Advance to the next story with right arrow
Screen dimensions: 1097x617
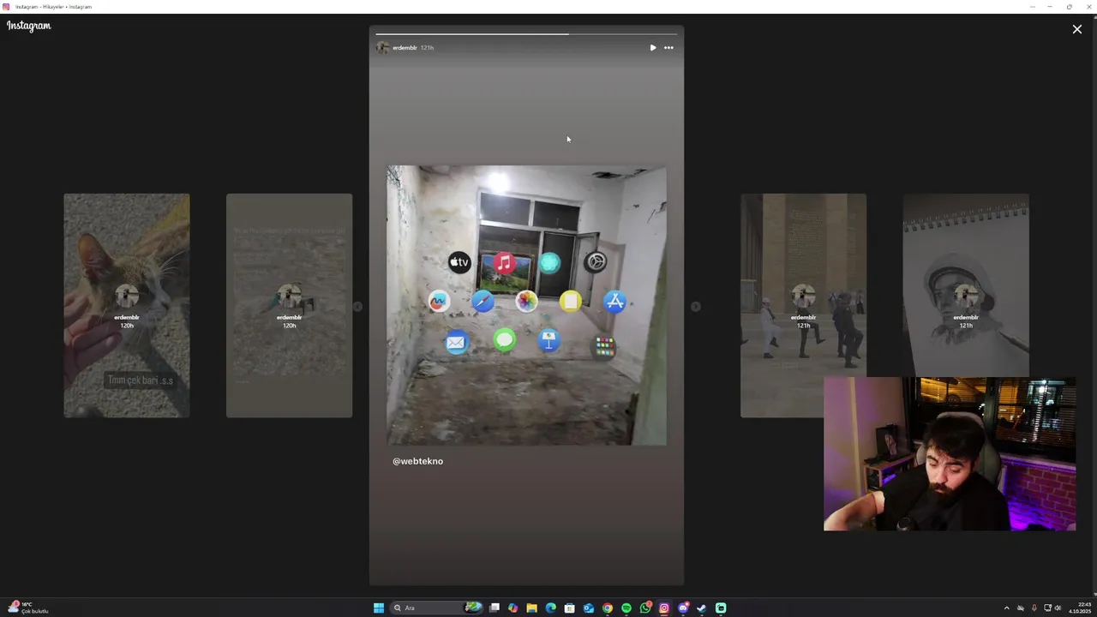(x=696, y=306)
